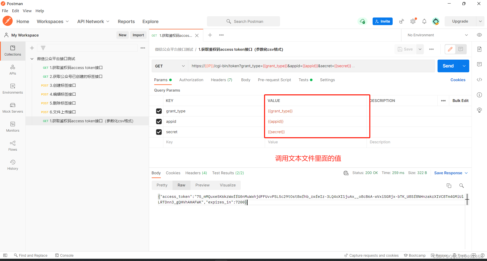Screen dimensions: 487x261
Task: Click the plus icon to create collection
Action: [x=32, y=48]
